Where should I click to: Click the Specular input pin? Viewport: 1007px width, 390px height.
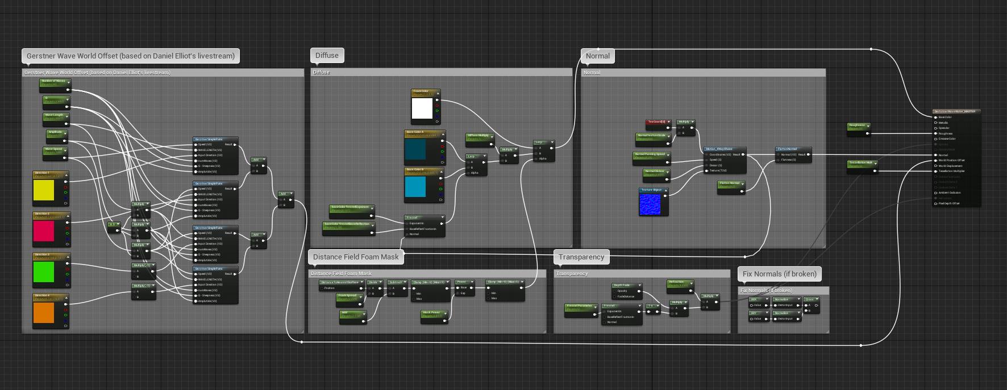[936, 128]
